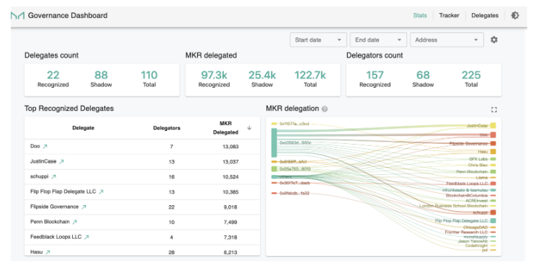Select the 0xc0583d...660c source node
The image size is (533, 267).
274,143
